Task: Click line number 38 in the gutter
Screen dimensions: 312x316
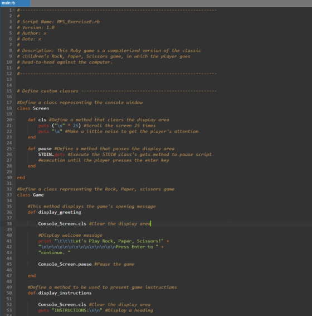Action: pos(9,224)
